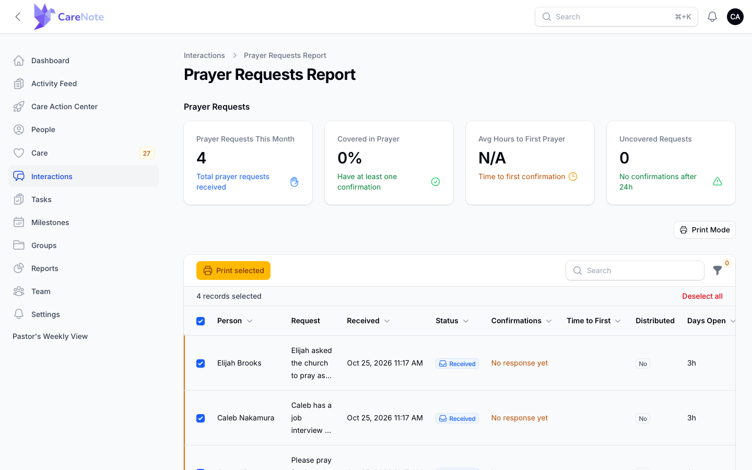Open the Status column dropdown
The width and height of the screenshot is (752, 470).
click(466, 321)
